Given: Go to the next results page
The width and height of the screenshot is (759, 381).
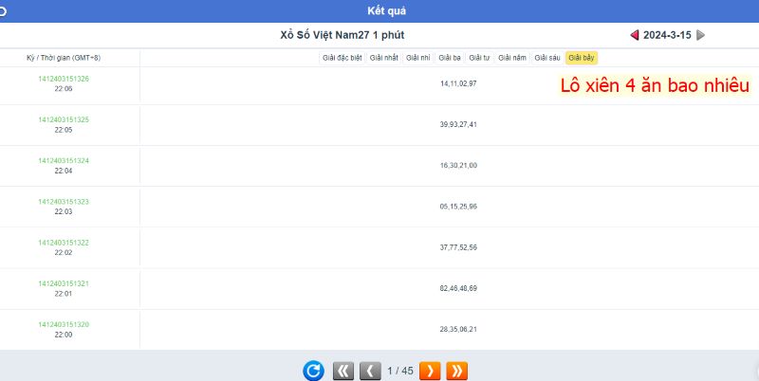Looking at the screenshot, I should tap(429, 371).
